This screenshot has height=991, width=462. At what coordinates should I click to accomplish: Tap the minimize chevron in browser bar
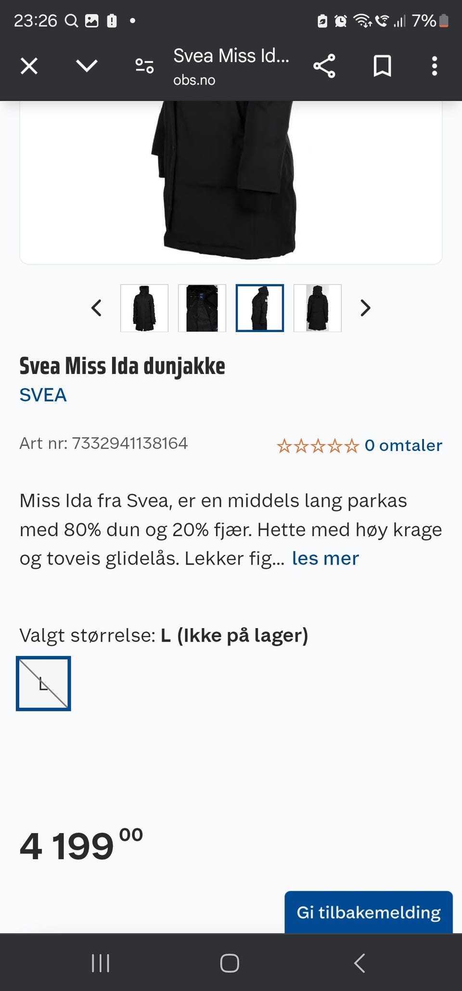click(87, 66)
